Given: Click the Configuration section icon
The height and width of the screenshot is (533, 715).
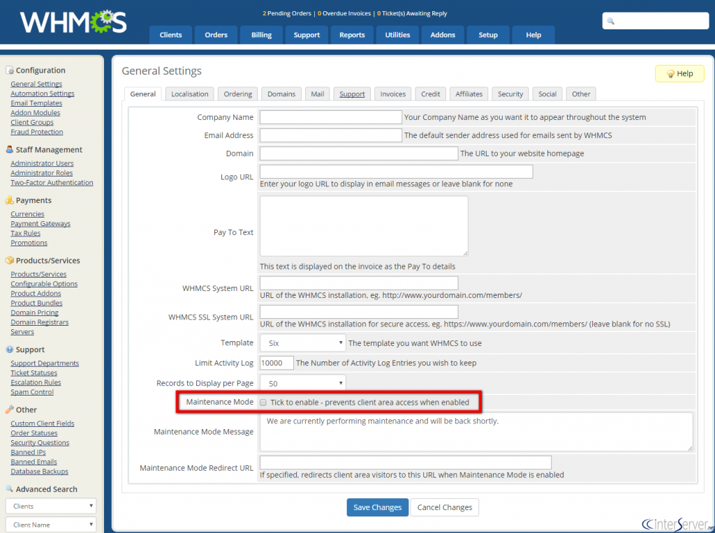Looking at the screenshot, I should (10, 70).
